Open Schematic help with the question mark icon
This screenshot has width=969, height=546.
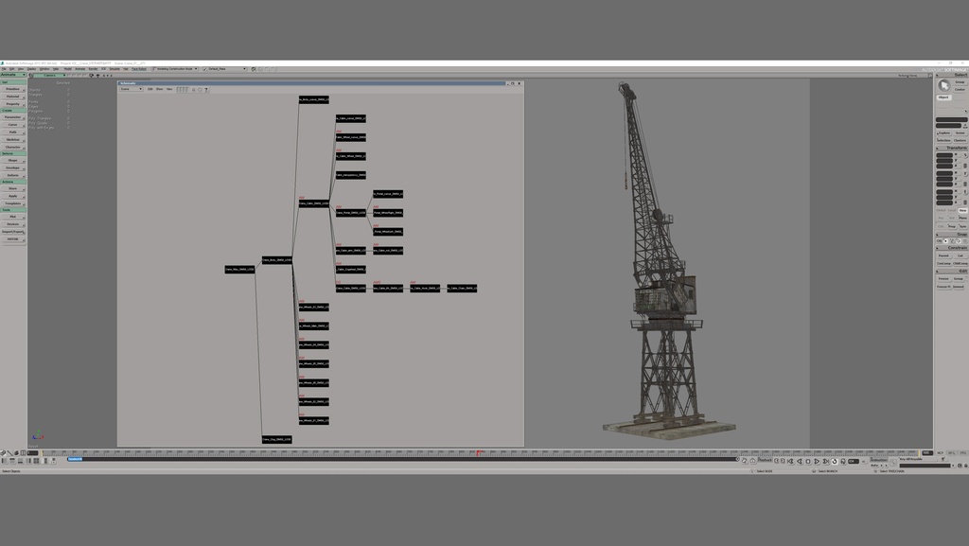click(207, 87)
